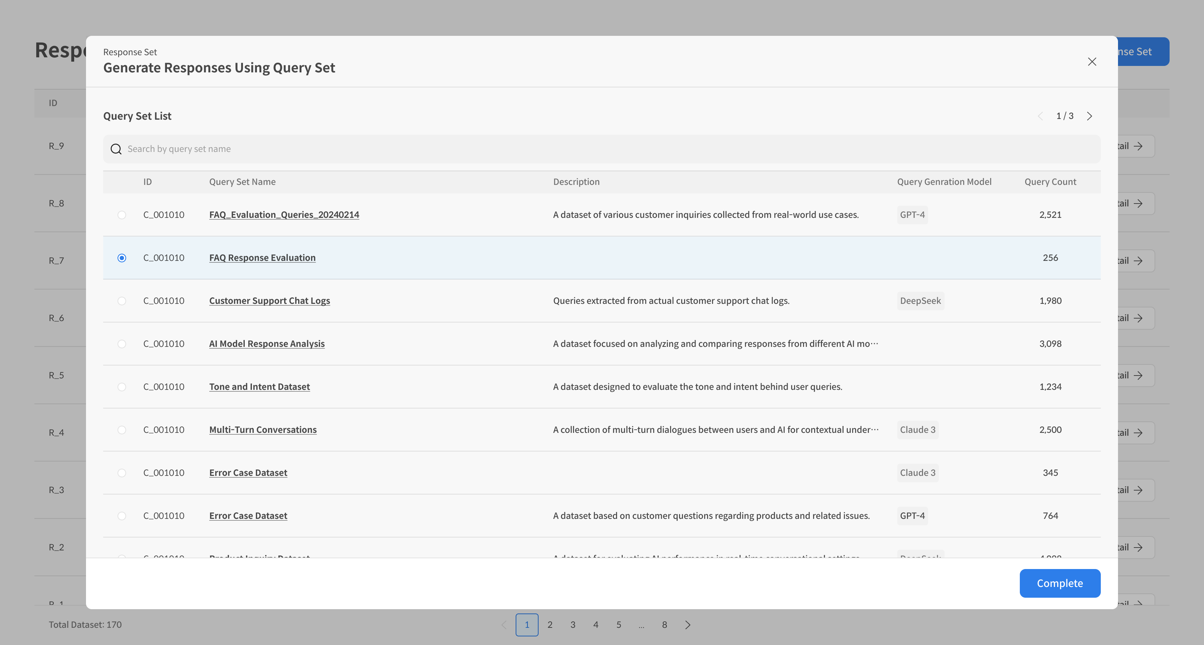Select Customer Support Chat Logs radio button
Viewport: 1204px width, 645px height.
121,301
